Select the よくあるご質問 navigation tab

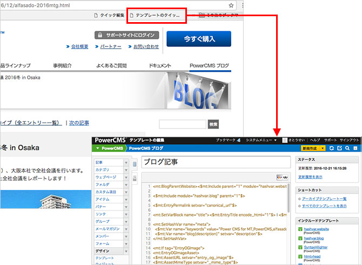(x=111, y=65)
